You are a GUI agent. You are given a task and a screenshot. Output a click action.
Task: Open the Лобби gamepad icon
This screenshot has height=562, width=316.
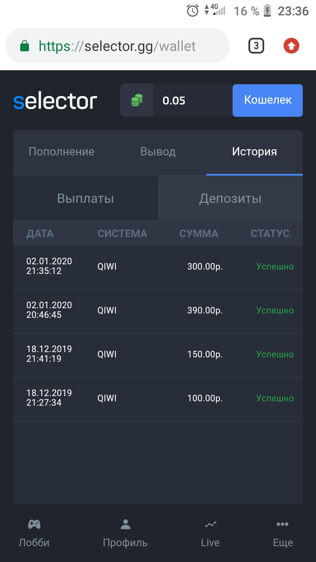(x=34, y=524)
